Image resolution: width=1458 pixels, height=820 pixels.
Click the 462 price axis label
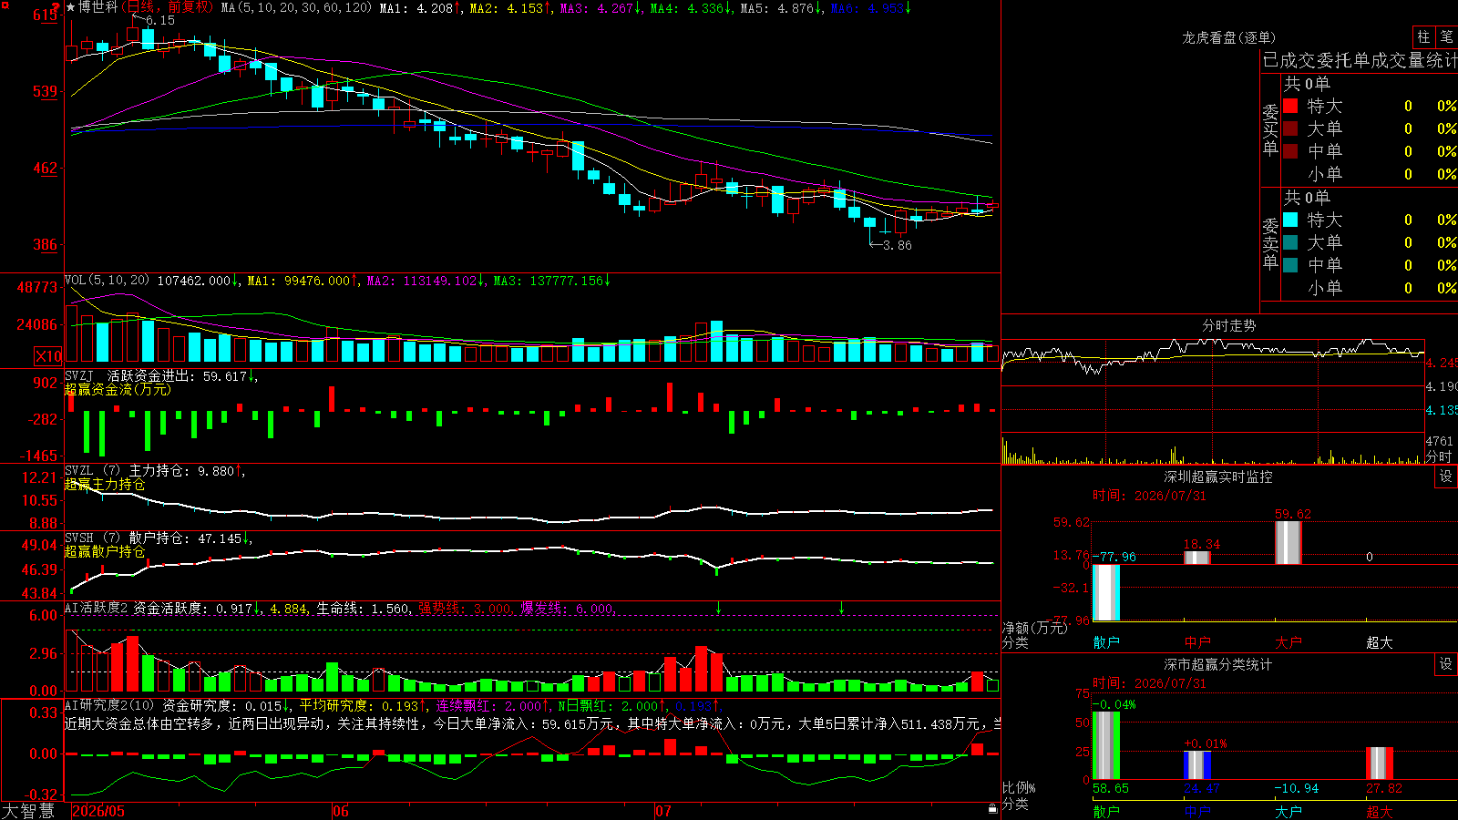46,168
